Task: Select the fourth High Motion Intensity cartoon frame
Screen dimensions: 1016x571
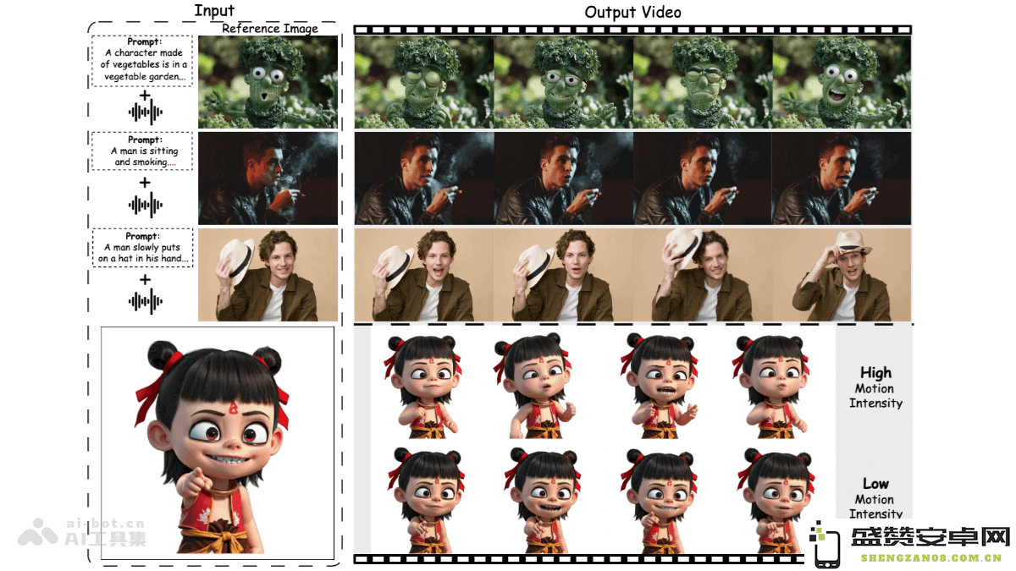Action: point(770,387)
